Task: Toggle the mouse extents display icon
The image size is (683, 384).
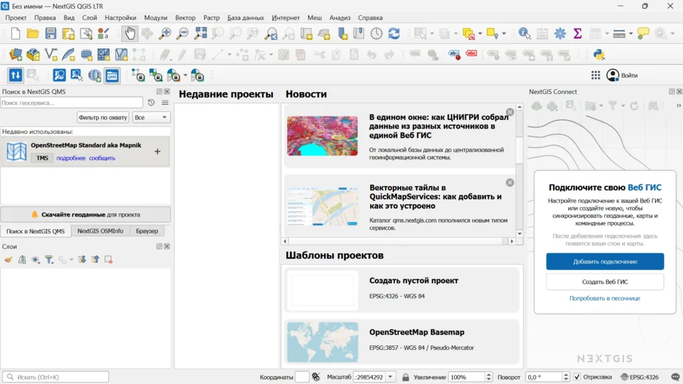Action: tap(315, 377)
